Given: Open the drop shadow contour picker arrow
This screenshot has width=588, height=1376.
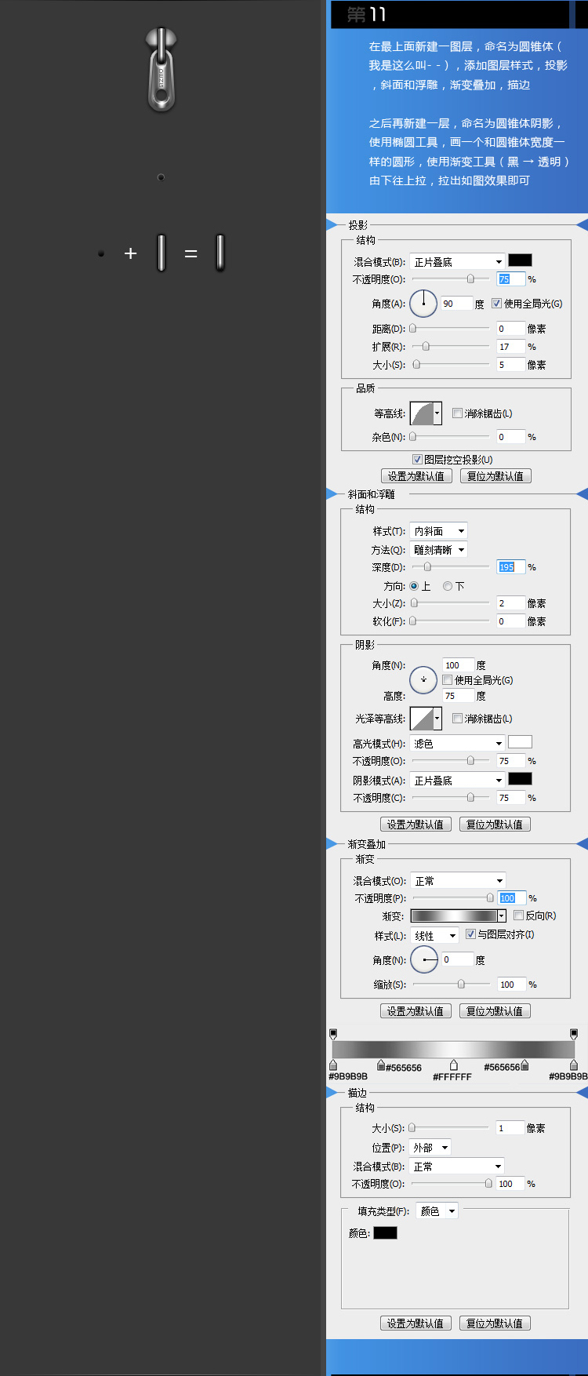Looking at the screenshot, I should (437, 413).
